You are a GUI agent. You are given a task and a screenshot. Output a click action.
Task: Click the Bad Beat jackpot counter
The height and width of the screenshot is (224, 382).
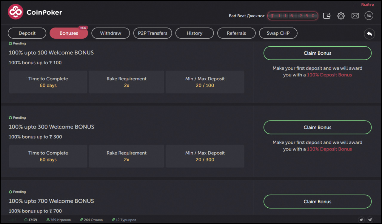(x=292, y=16)
